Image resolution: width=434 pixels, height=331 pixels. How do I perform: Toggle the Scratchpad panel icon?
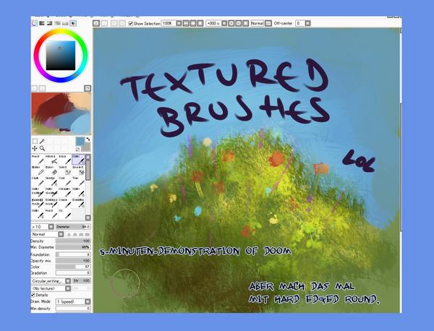pyautogui.click(x=73, y=23)
